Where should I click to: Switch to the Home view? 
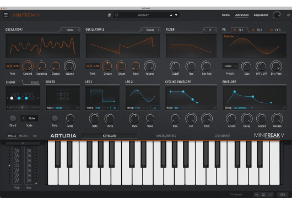coord(225,15)
